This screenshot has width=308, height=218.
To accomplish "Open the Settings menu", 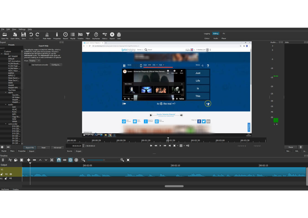I will (22, 29).
